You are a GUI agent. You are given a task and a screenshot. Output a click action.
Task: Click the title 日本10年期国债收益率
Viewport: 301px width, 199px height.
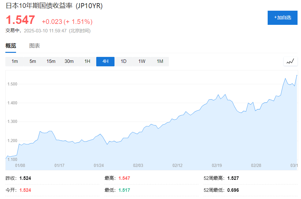39,6
